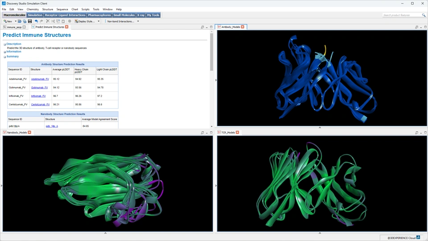Switch to the Small Molecules tab
The height and width of the screenshot is (241, 428).
tap(124, 15)
